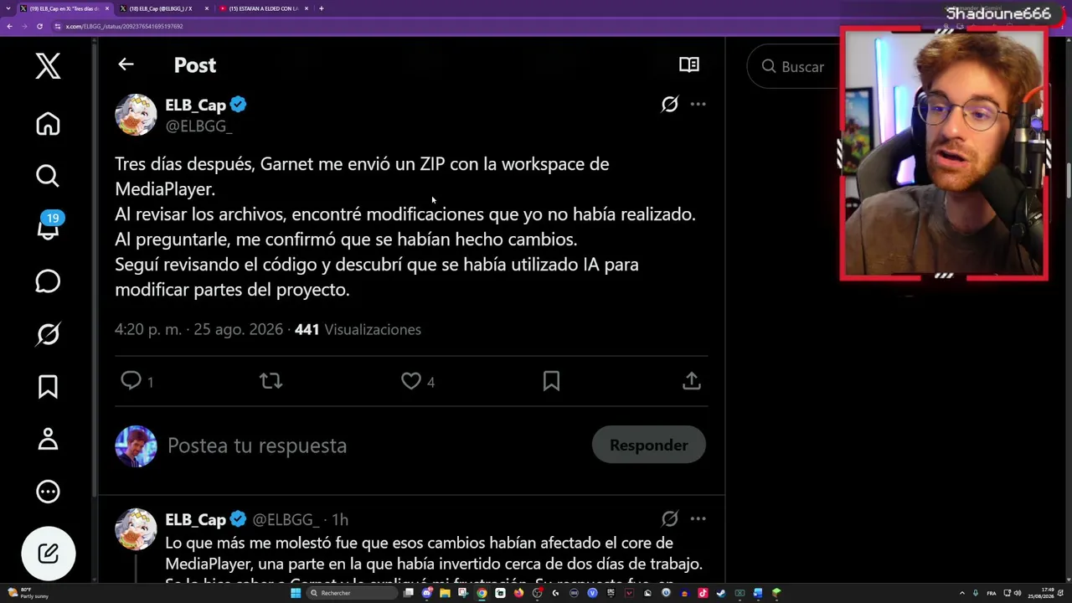Open Messages chat bubble icon in sidebar
This screenshot has height=603, width=1072.
point(48,281)
